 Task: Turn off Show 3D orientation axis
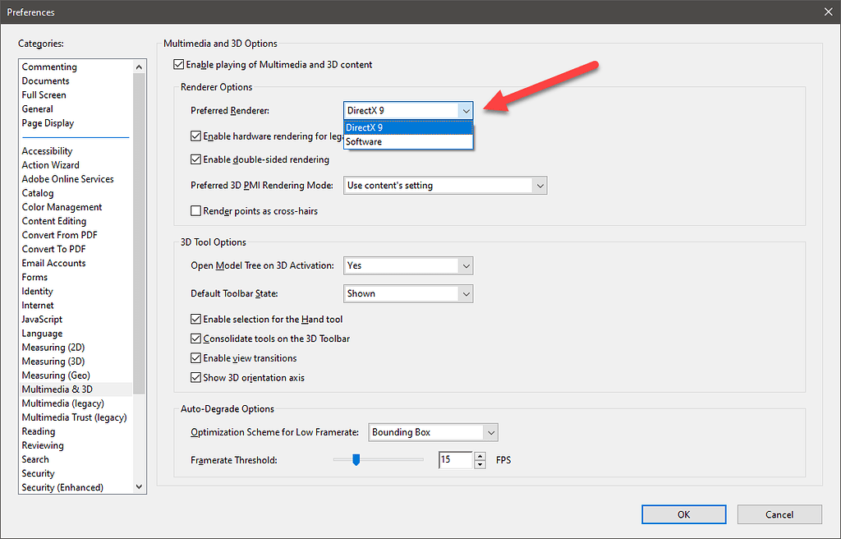195,377
